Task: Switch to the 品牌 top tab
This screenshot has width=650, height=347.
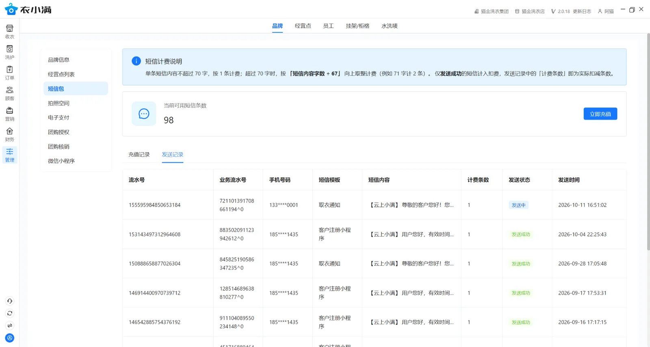Action: pos(277,26)
